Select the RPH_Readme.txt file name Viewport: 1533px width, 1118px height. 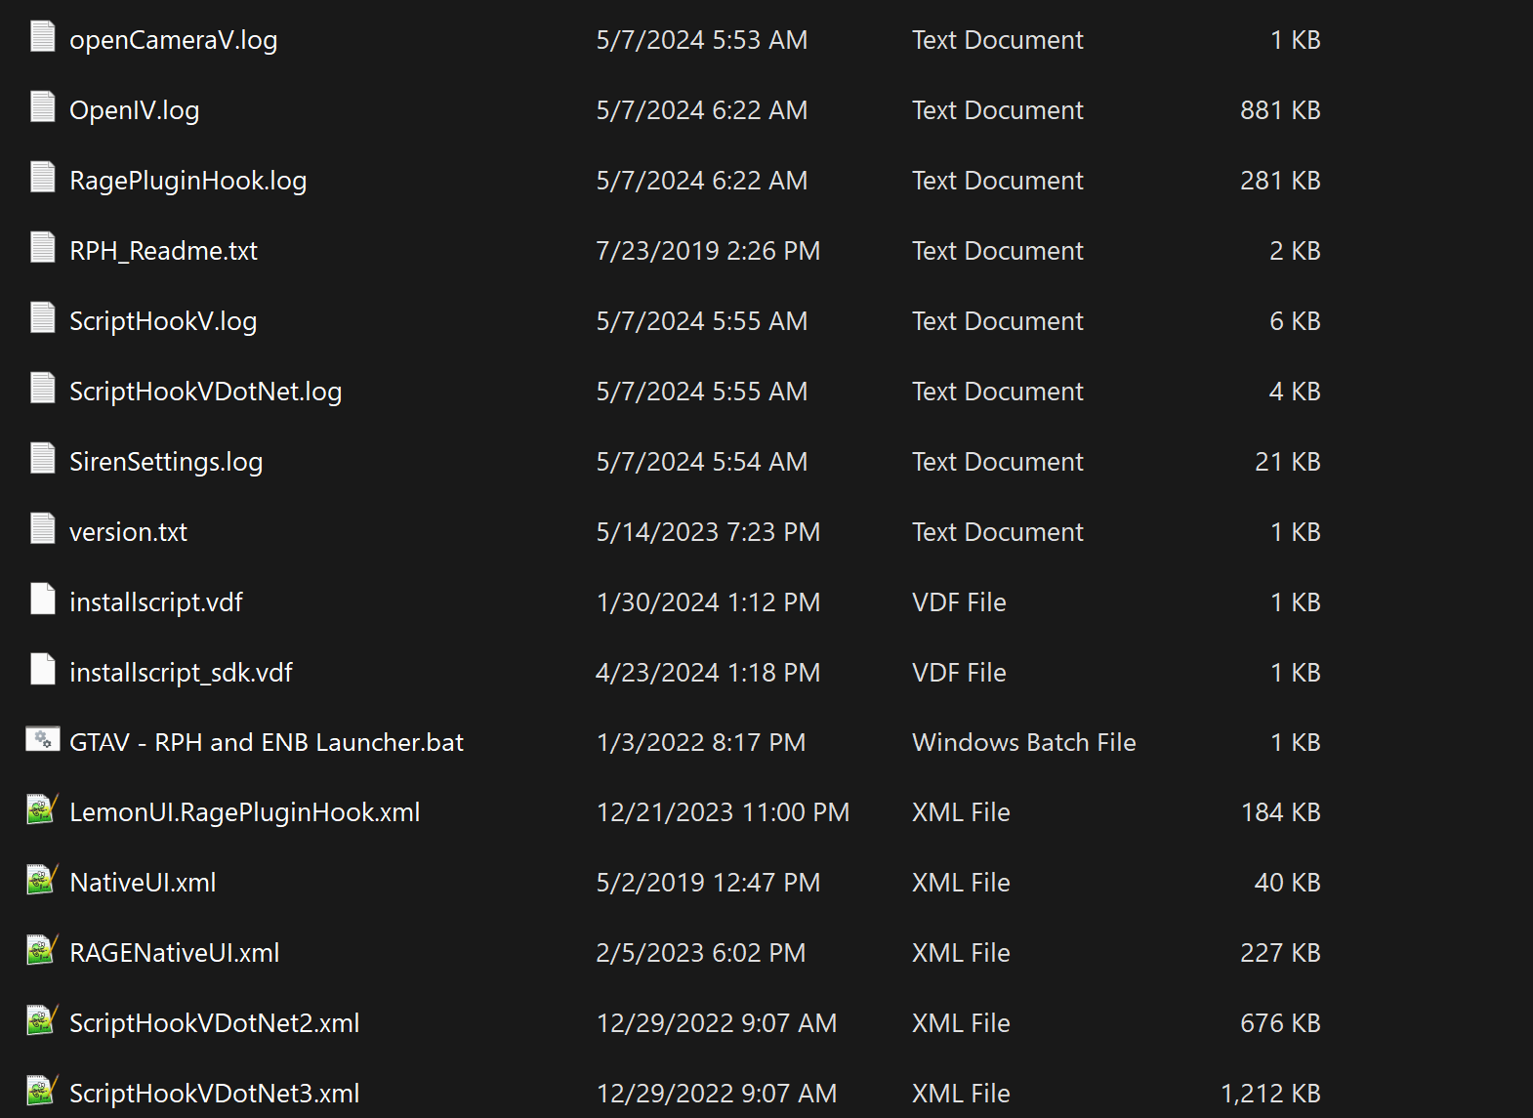click(x=163, y=251)
